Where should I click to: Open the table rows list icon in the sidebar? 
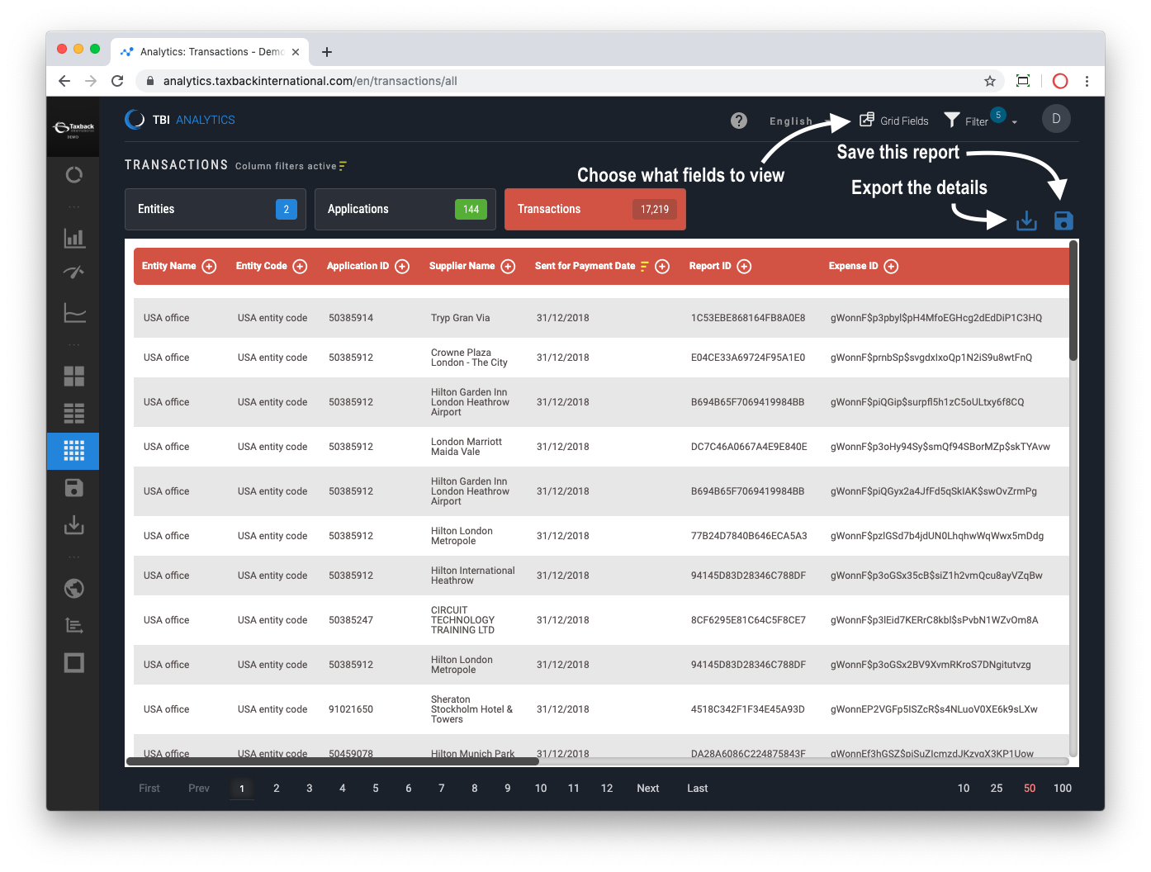[74, 413]
